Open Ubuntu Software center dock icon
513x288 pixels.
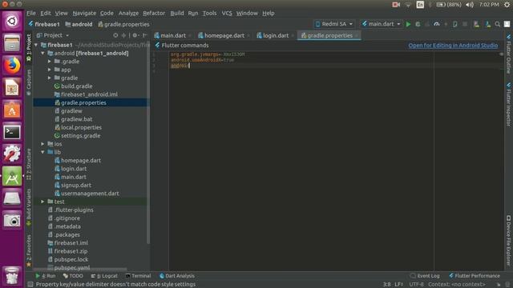[x=12, y=110]
